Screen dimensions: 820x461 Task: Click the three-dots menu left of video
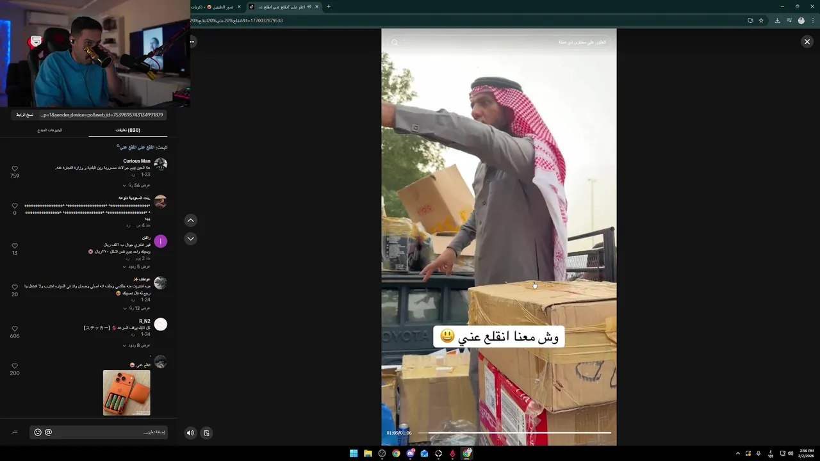(192, 42)
